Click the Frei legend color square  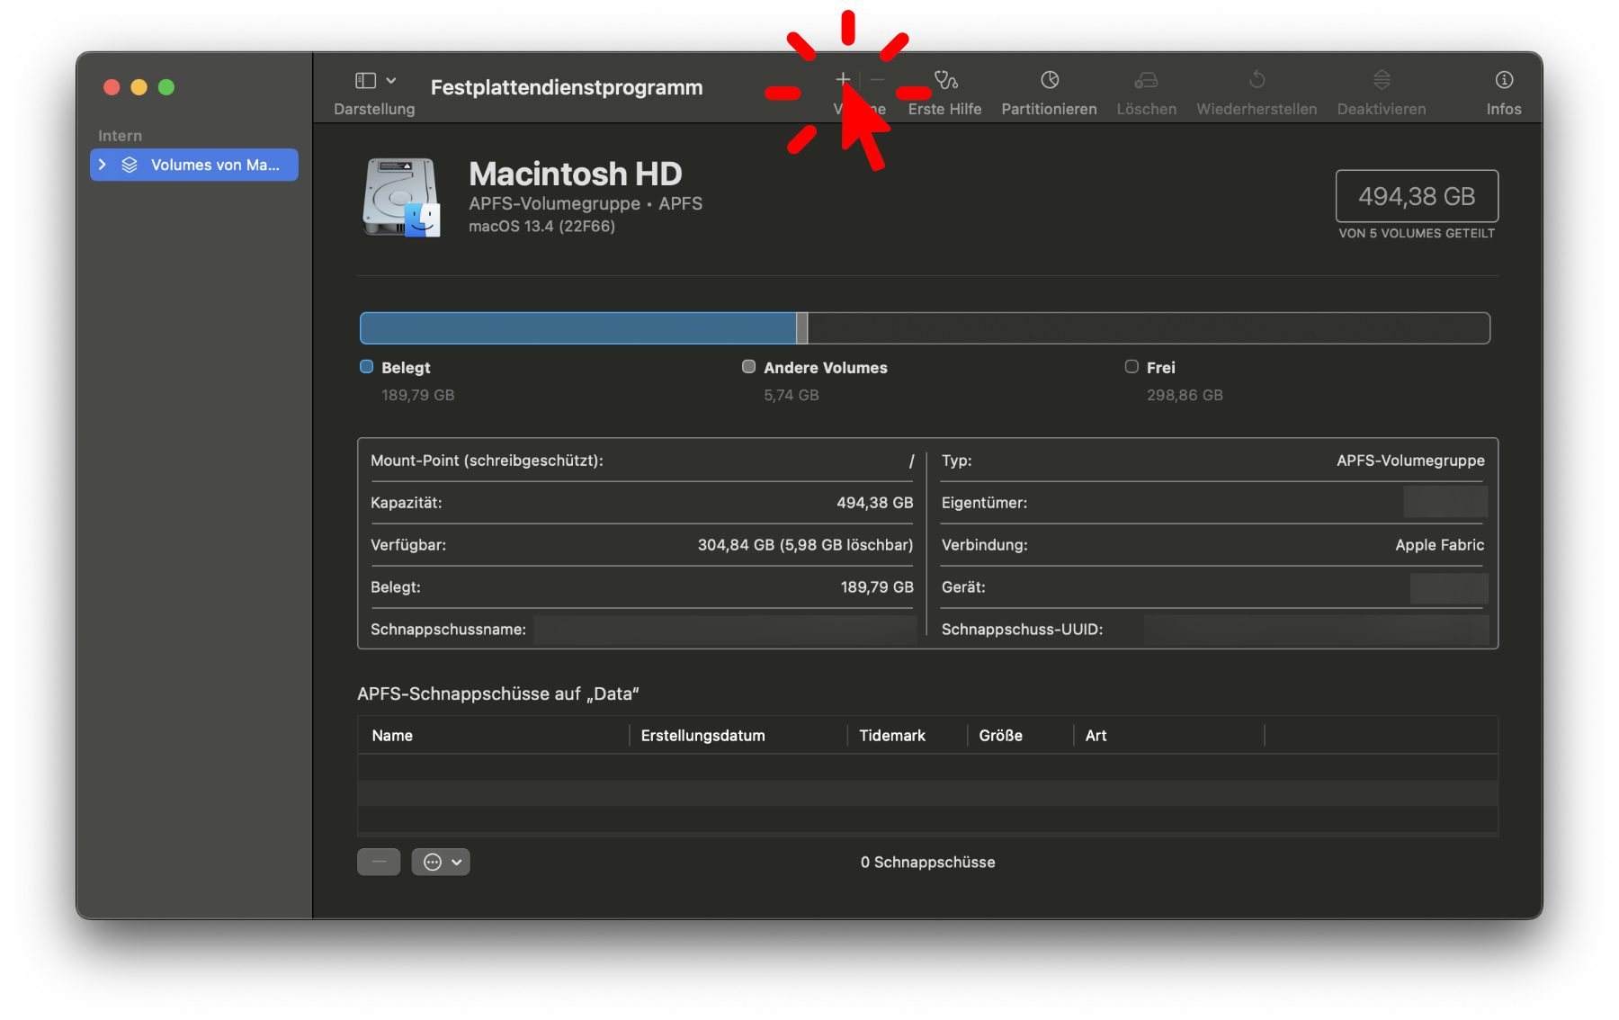1132,367
